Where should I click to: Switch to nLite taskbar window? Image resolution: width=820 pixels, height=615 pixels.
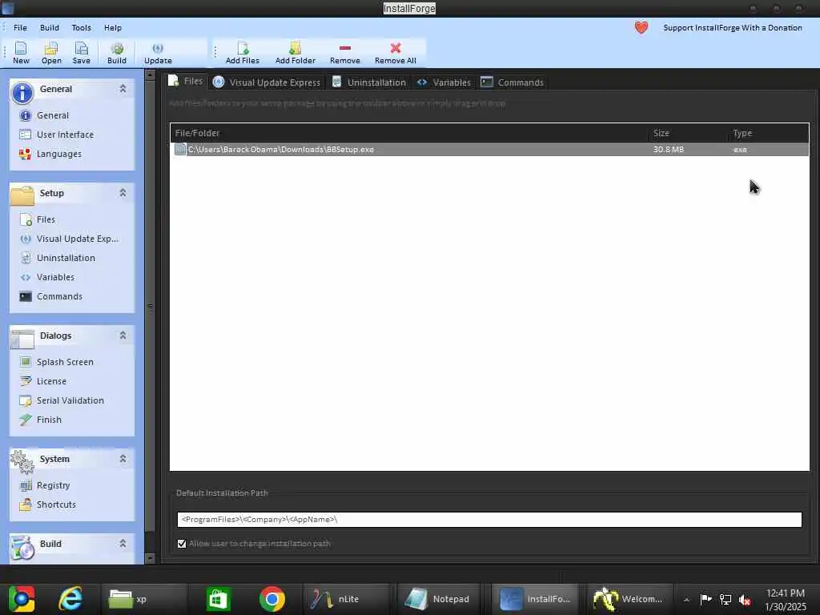[x=346, y=599]
